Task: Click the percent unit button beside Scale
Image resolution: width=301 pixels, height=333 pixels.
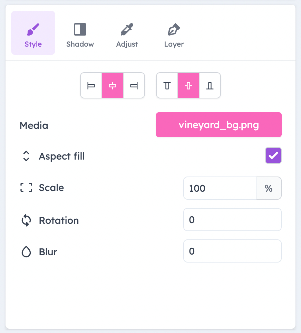Action: tap(269, 188)
